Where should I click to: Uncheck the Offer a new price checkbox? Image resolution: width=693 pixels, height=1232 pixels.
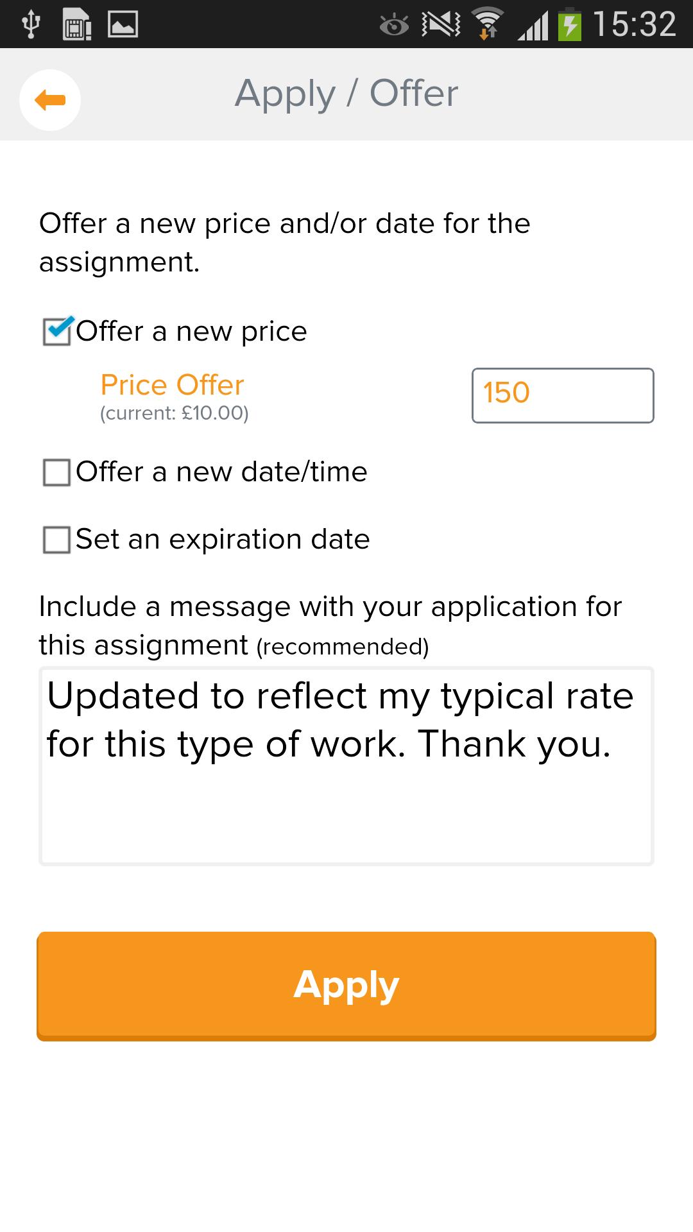click(57, 332)
